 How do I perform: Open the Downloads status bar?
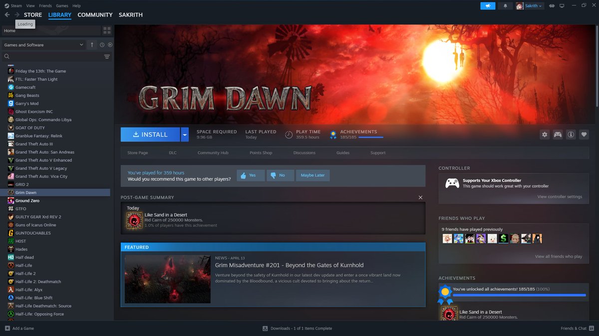coord(298,329)
